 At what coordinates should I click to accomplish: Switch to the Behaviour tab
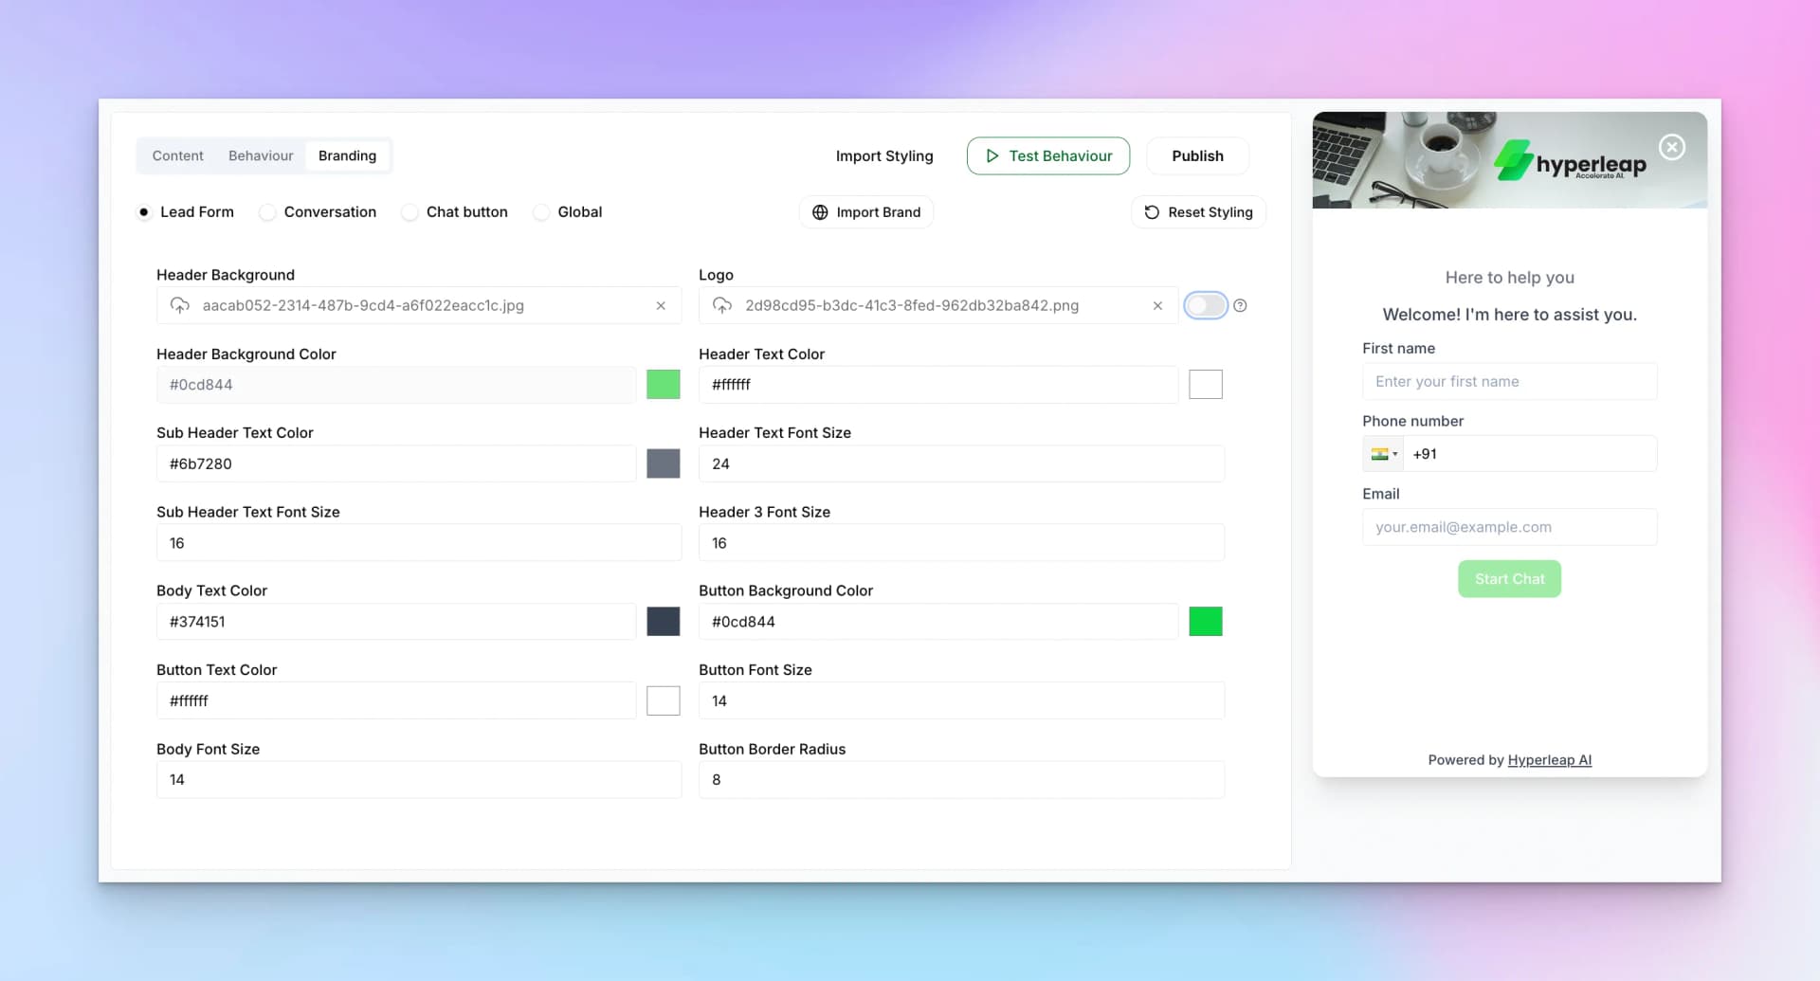[260, 155]
